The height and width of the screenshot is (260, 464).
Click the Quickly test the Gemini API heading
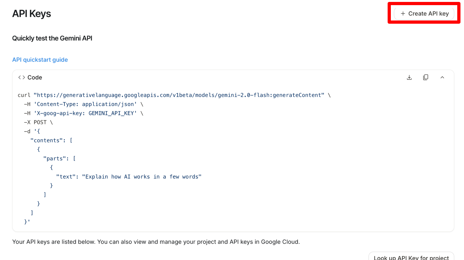[x=52, y=38]
